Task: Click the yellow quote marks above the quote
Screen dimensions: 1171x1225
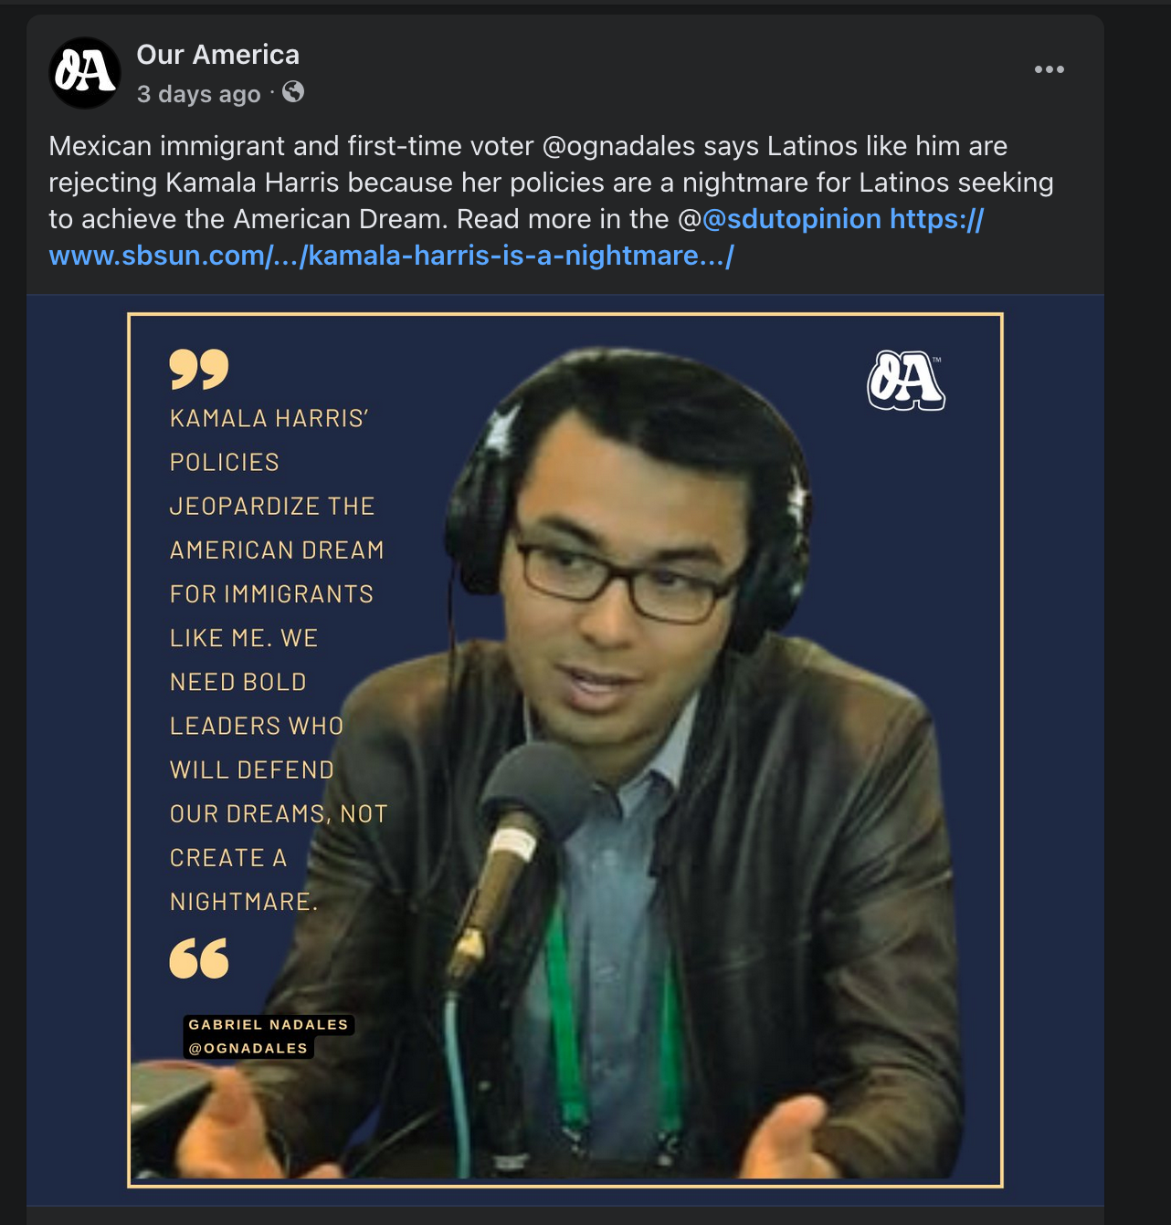Action: point(199,369)
